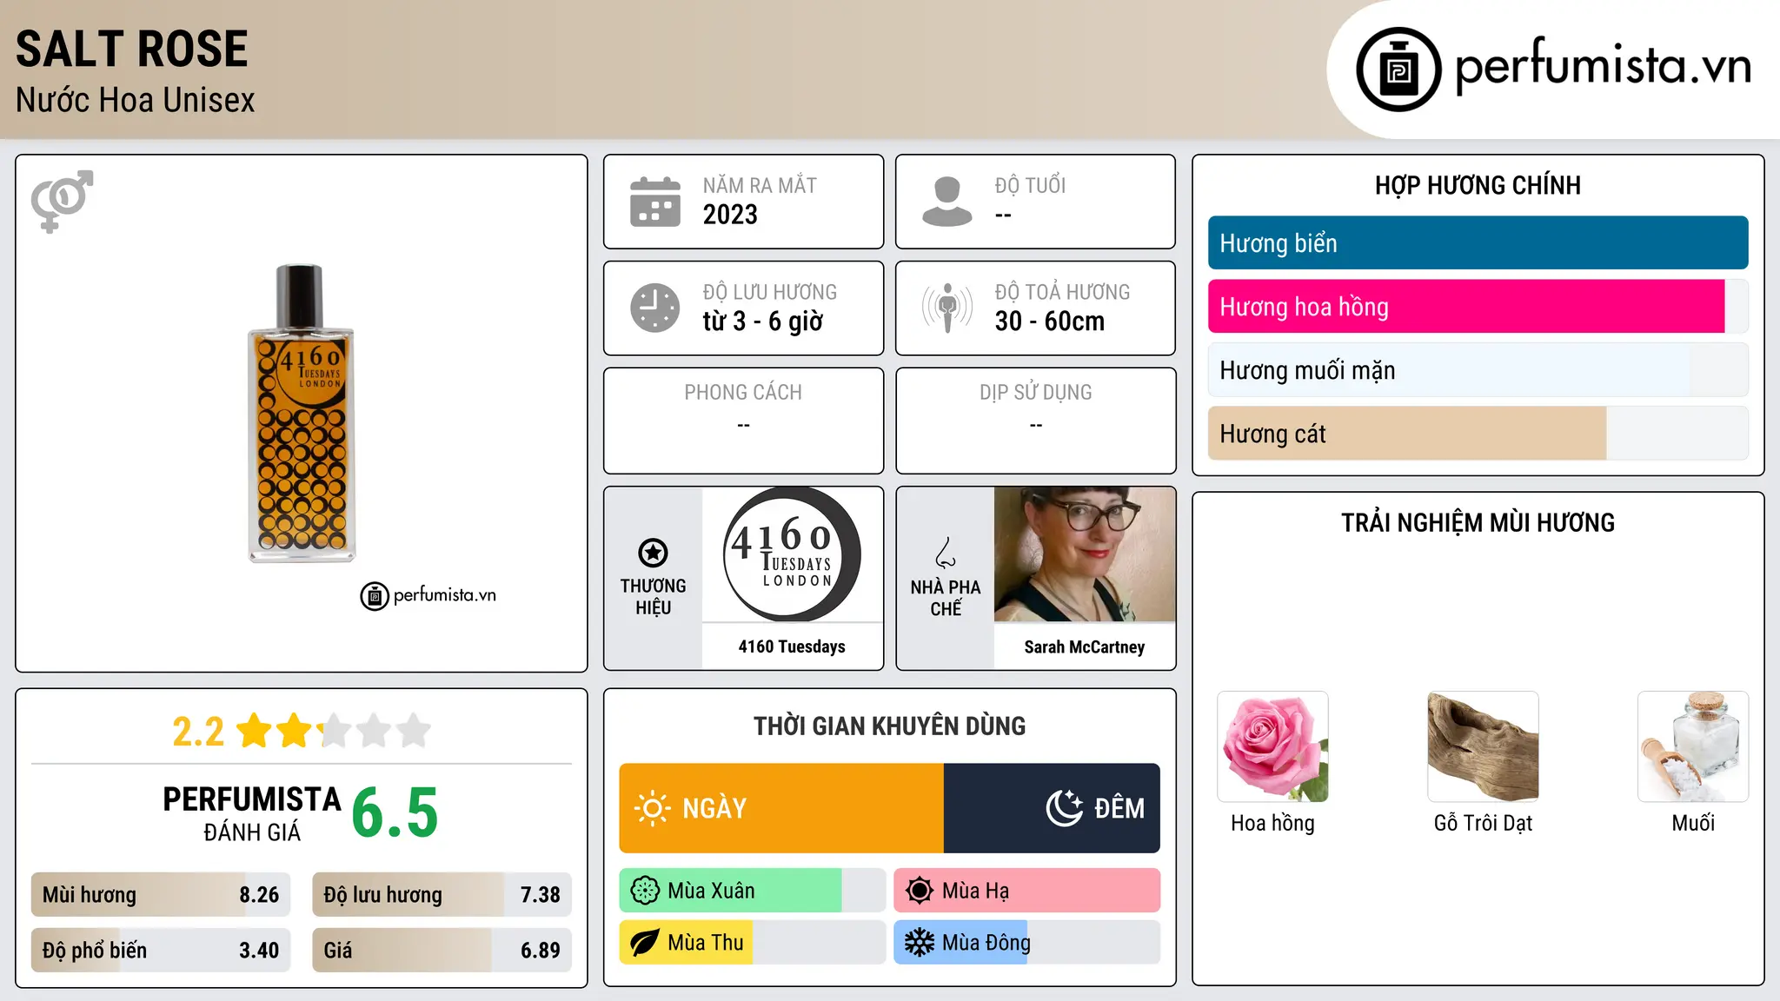Click the Mùa Thu season label
Image resolution: width=1780 pixels, height=1001 pixels.
[x=706, y=943]
